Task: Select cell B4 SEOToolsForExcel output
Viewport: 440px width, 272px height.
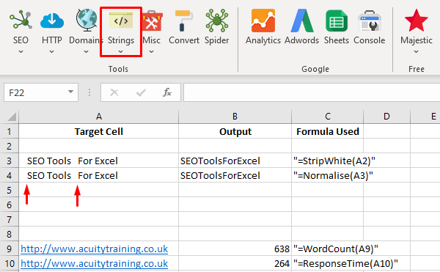Action: [x=235, y=175]
